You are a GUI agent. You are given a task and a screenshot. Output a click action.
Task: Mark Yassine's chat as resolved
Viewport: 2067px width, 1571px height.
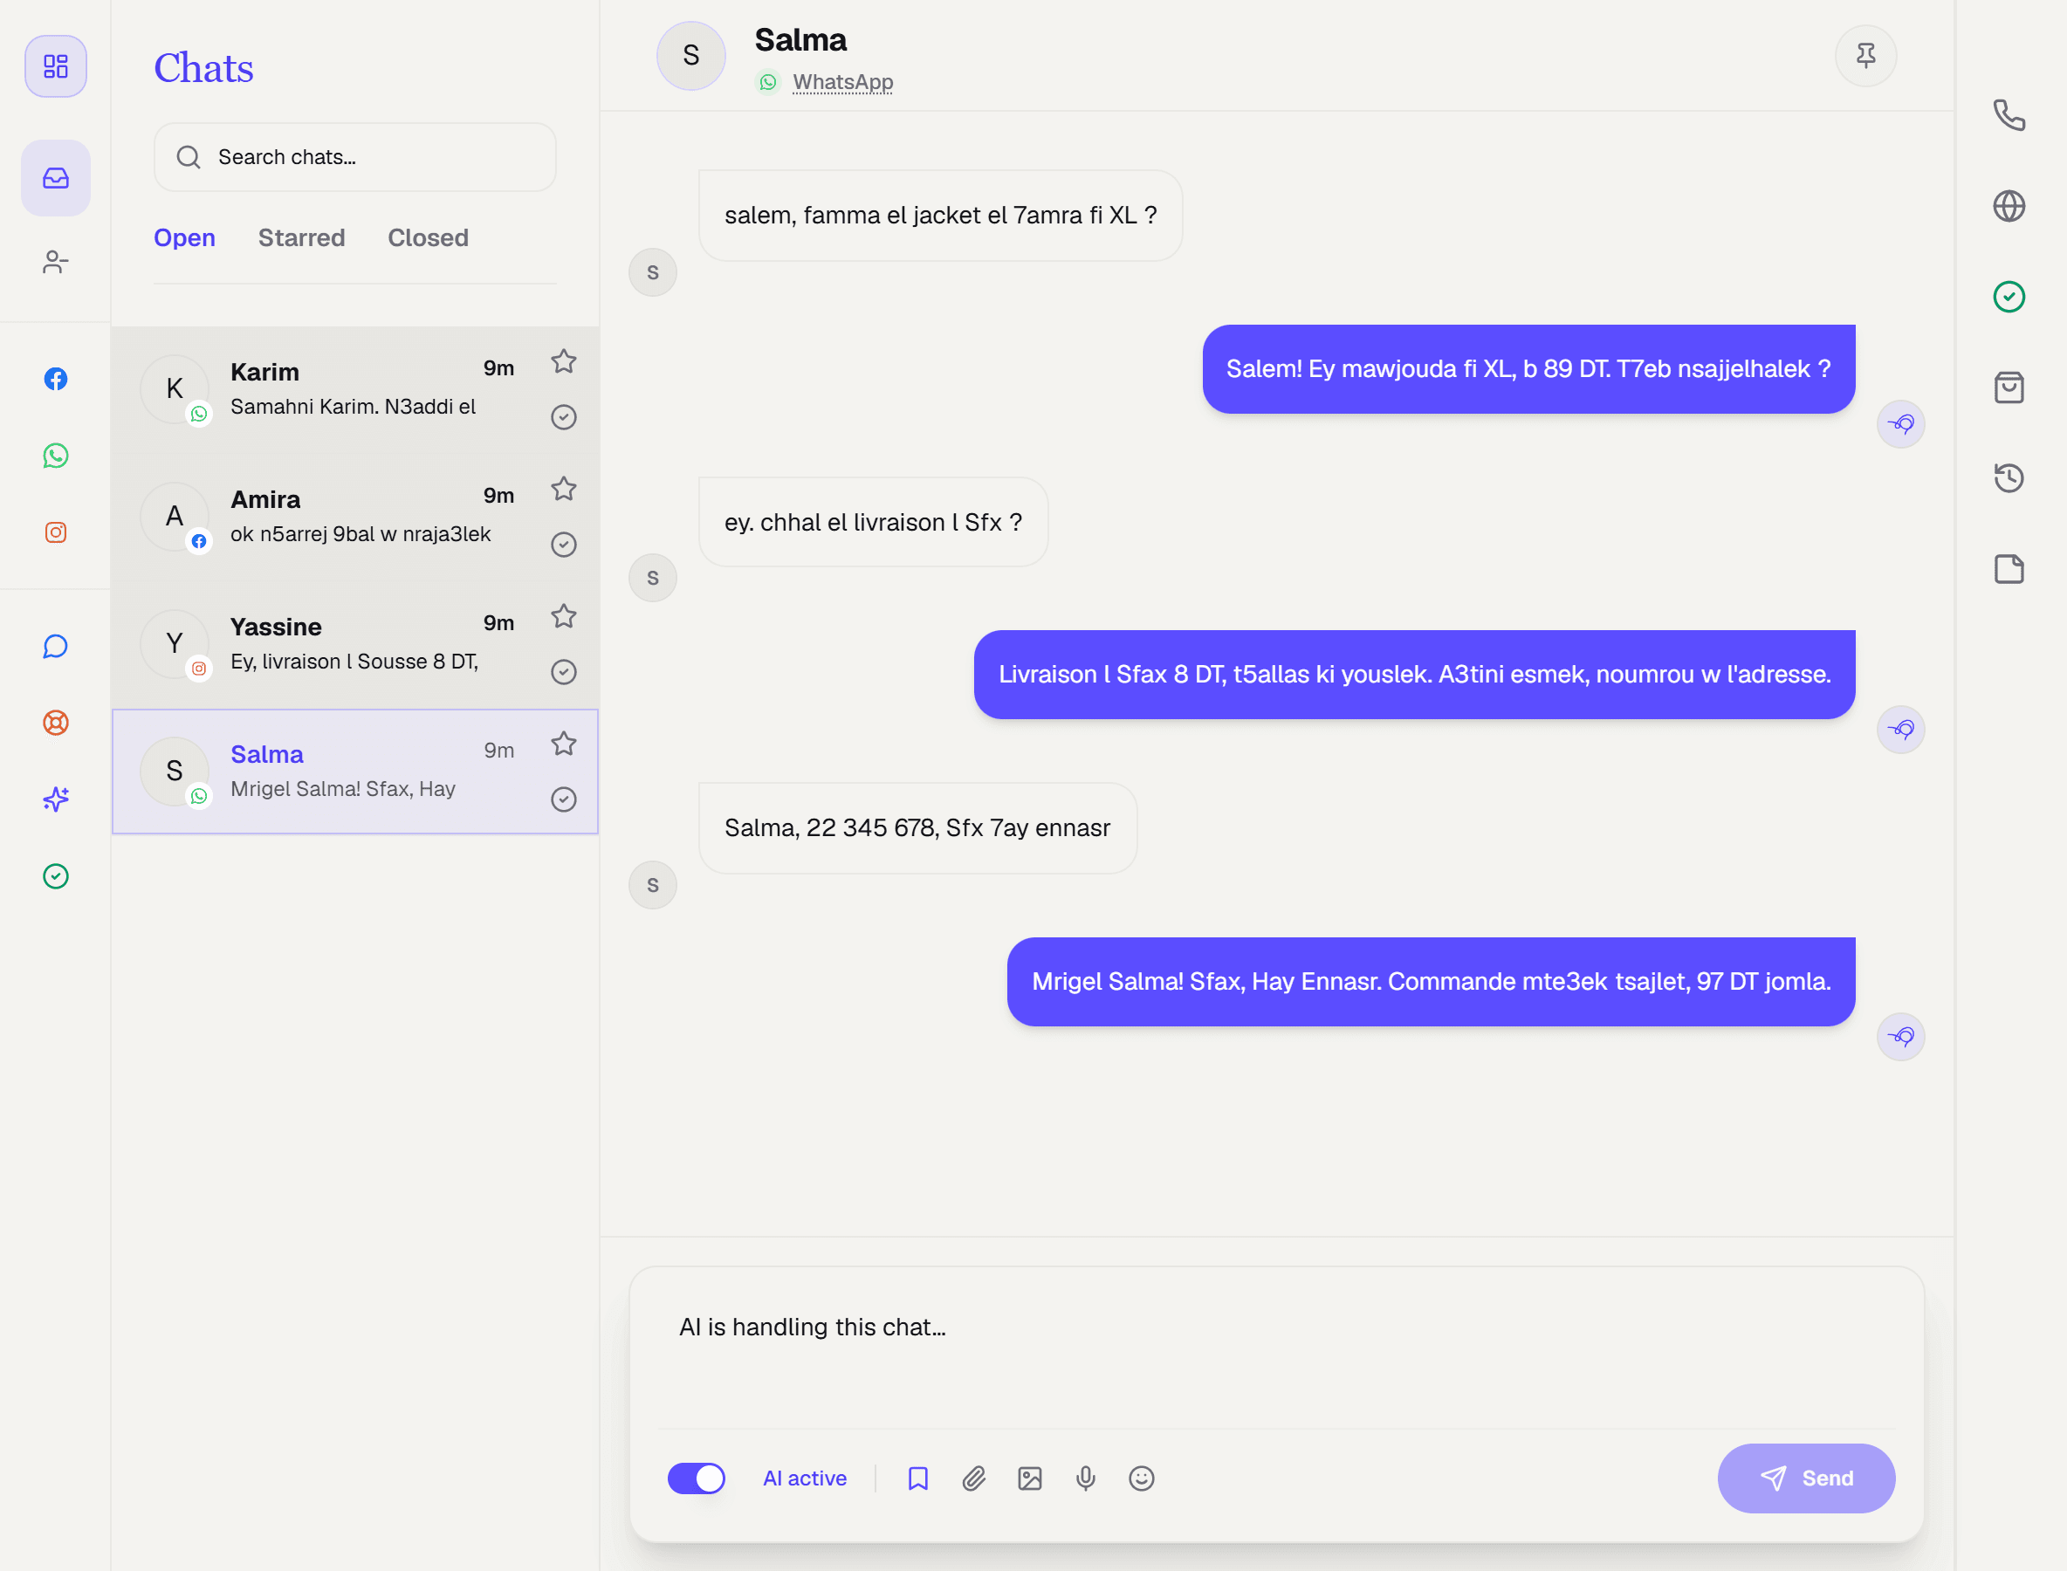coord(563,671)
